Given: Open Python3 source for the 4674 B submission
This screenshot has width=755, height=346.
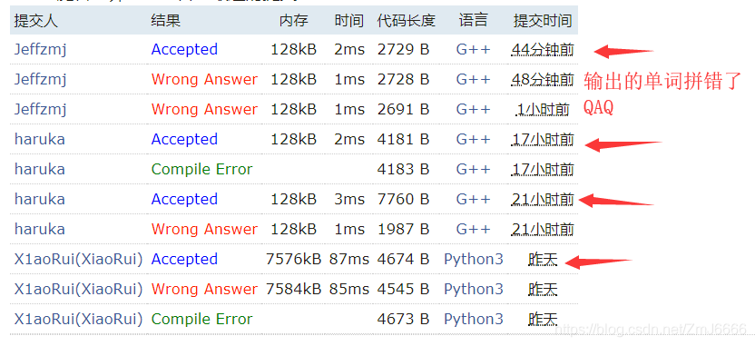Looking at the screenshot, I should (474, 259).
